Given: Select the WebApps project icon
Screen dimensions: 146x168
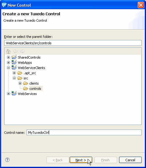Looking at the screenshot, I should [x=14, y=62].
